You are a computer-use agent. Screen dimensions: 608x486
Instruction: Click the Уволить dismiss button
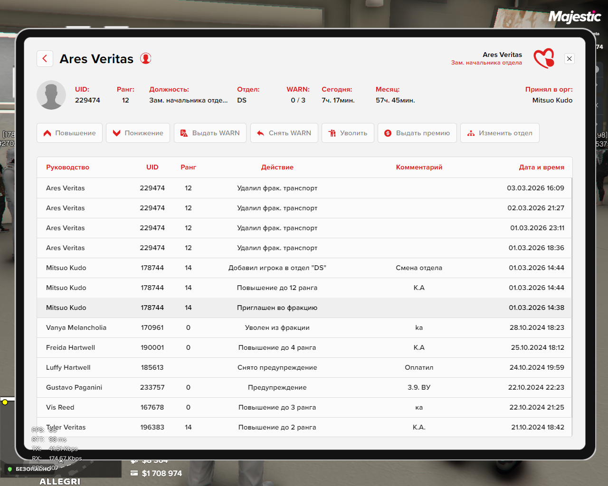[x=348, y=133]
